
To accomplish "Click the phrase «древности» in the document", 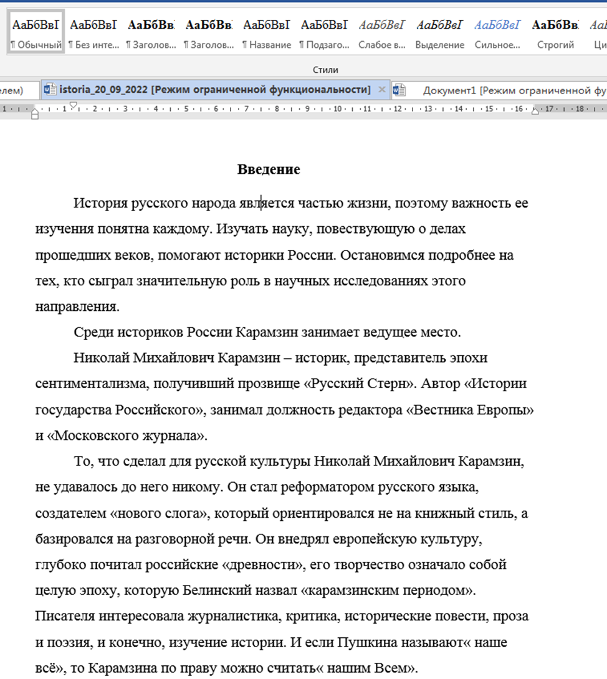I will pyautogui.click(x=264, y=564).
